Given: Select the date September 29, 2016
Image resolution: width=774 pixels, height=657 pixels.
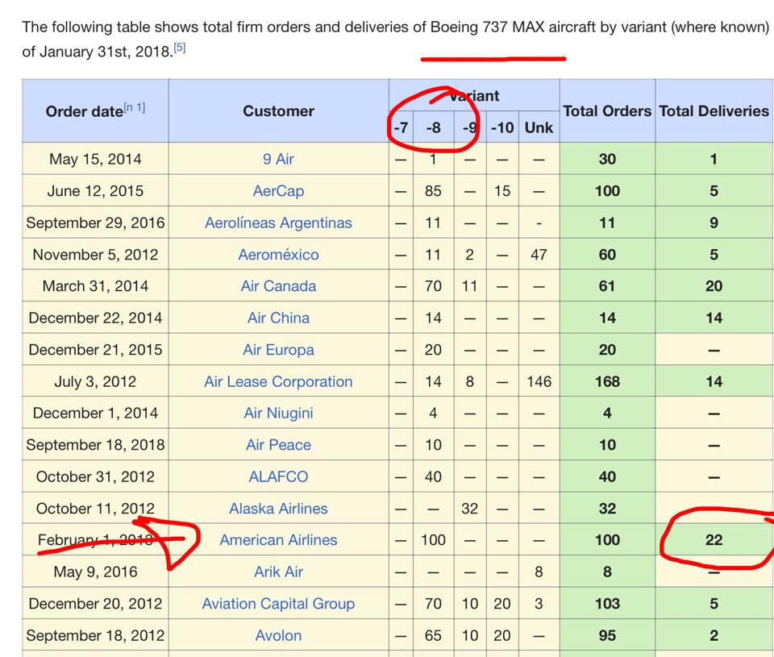Looking at the screenshot, I should [x=95, y=222].
